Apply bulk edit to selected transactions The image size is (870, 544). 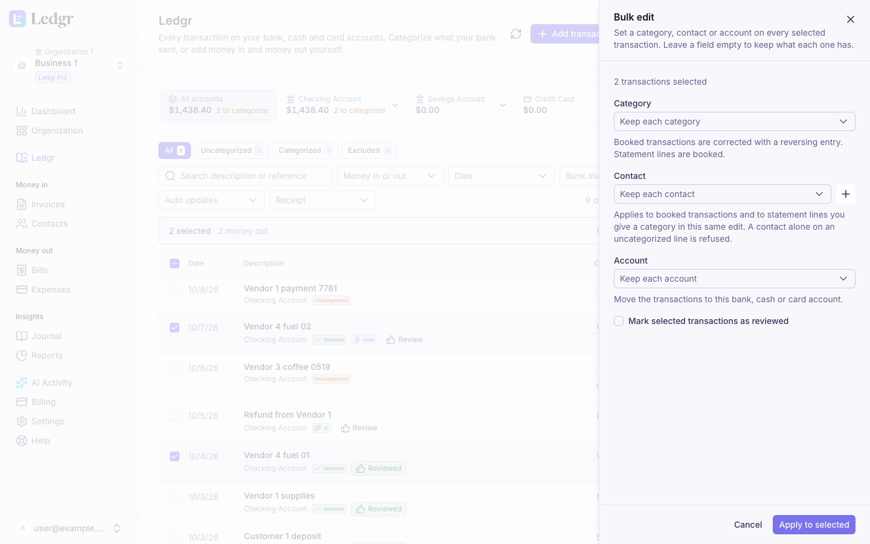tap(814, 525)
